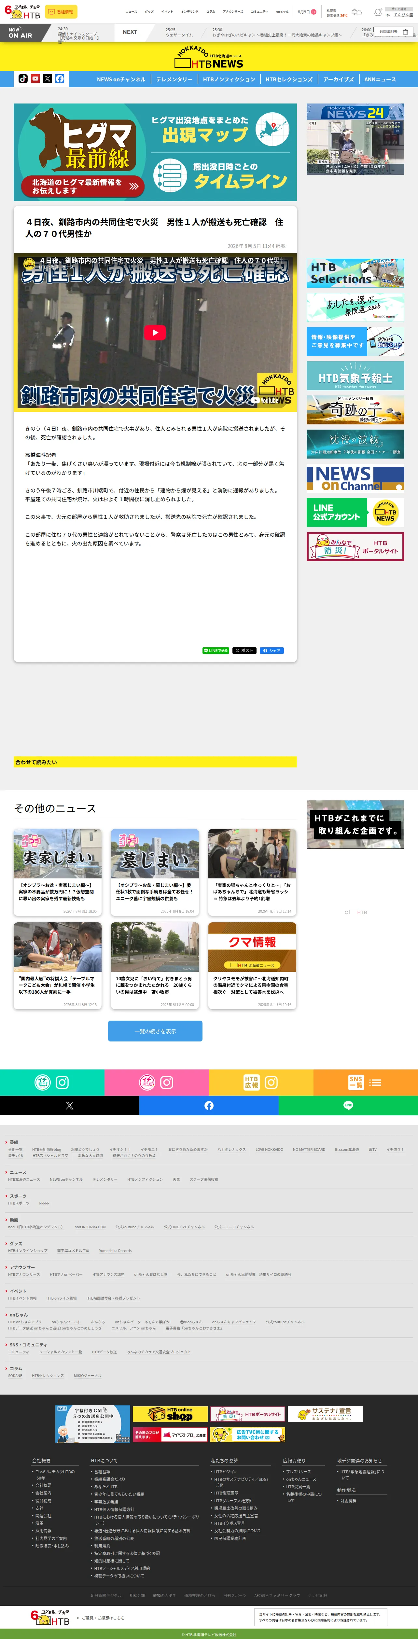The image size is (418, 1639).
Task: Select the ANNニュース menu item
Action: (x=380, y=79)
